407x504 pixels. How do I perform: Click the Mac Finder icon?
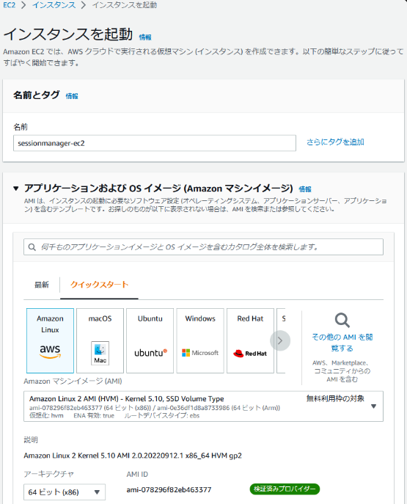[x=100, y=353]
